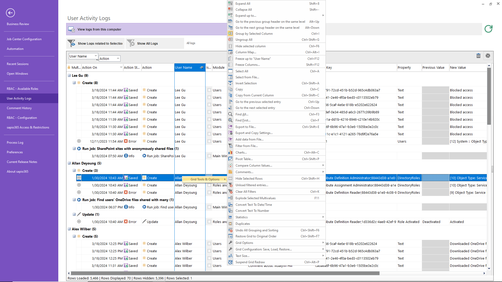Open the Action On column dropdown arrow
The height and width of the screenshot is (282, 502).
click(121, 67)
